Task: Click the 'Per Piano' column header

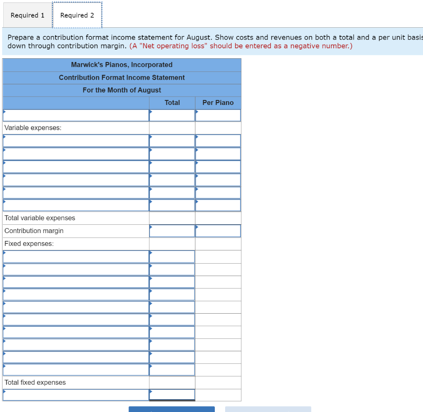Action: point(218,103)
